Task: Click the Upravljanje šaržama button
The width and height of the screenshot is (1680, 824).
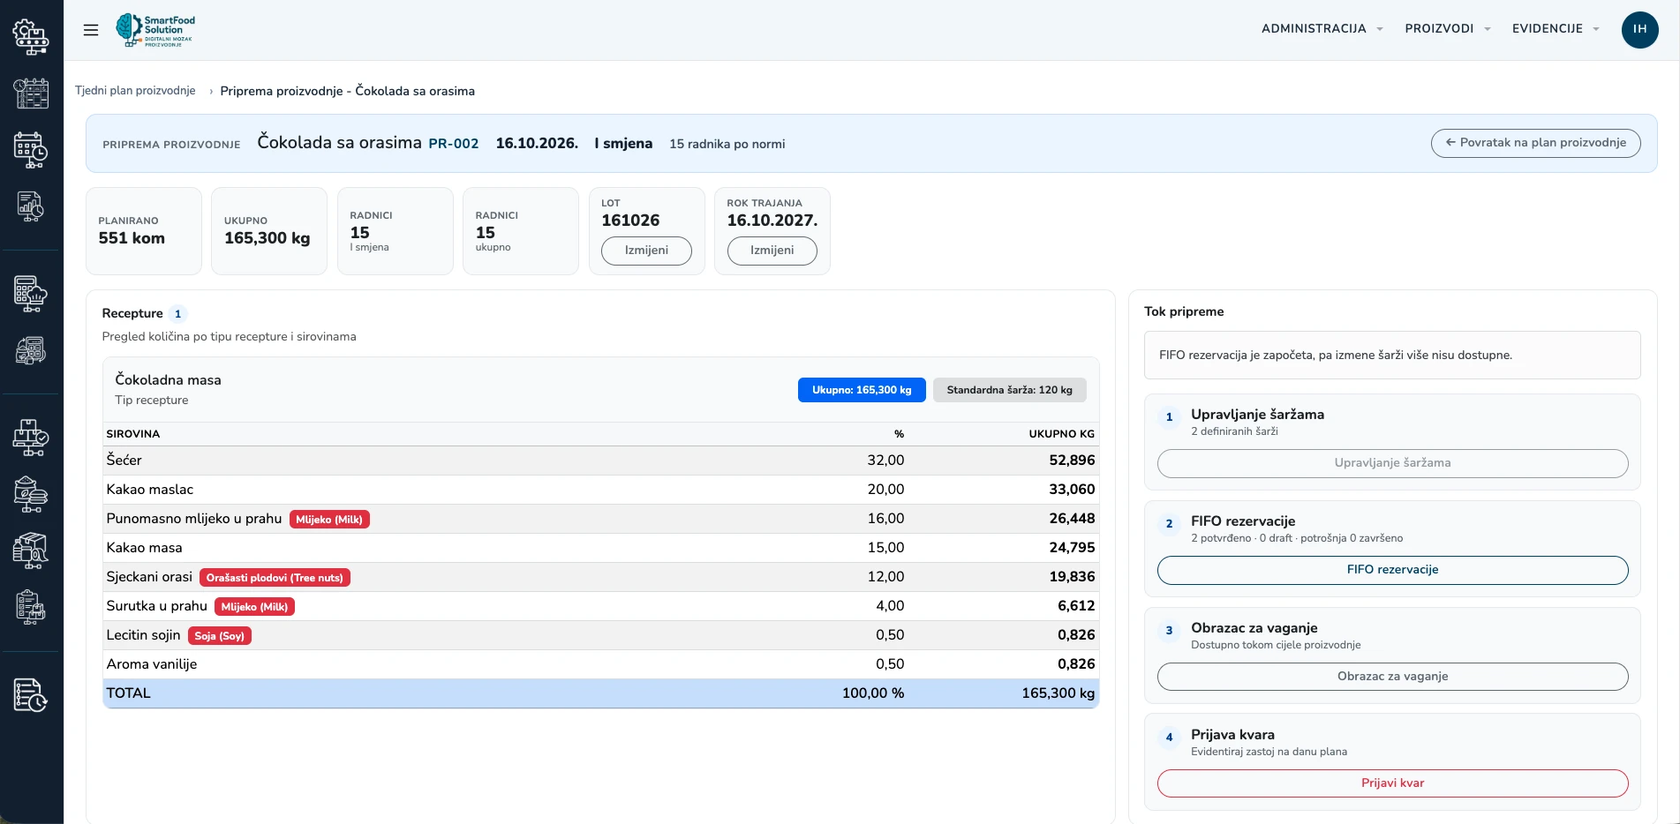Action: pyautogui.click(x=1392, y=463)
